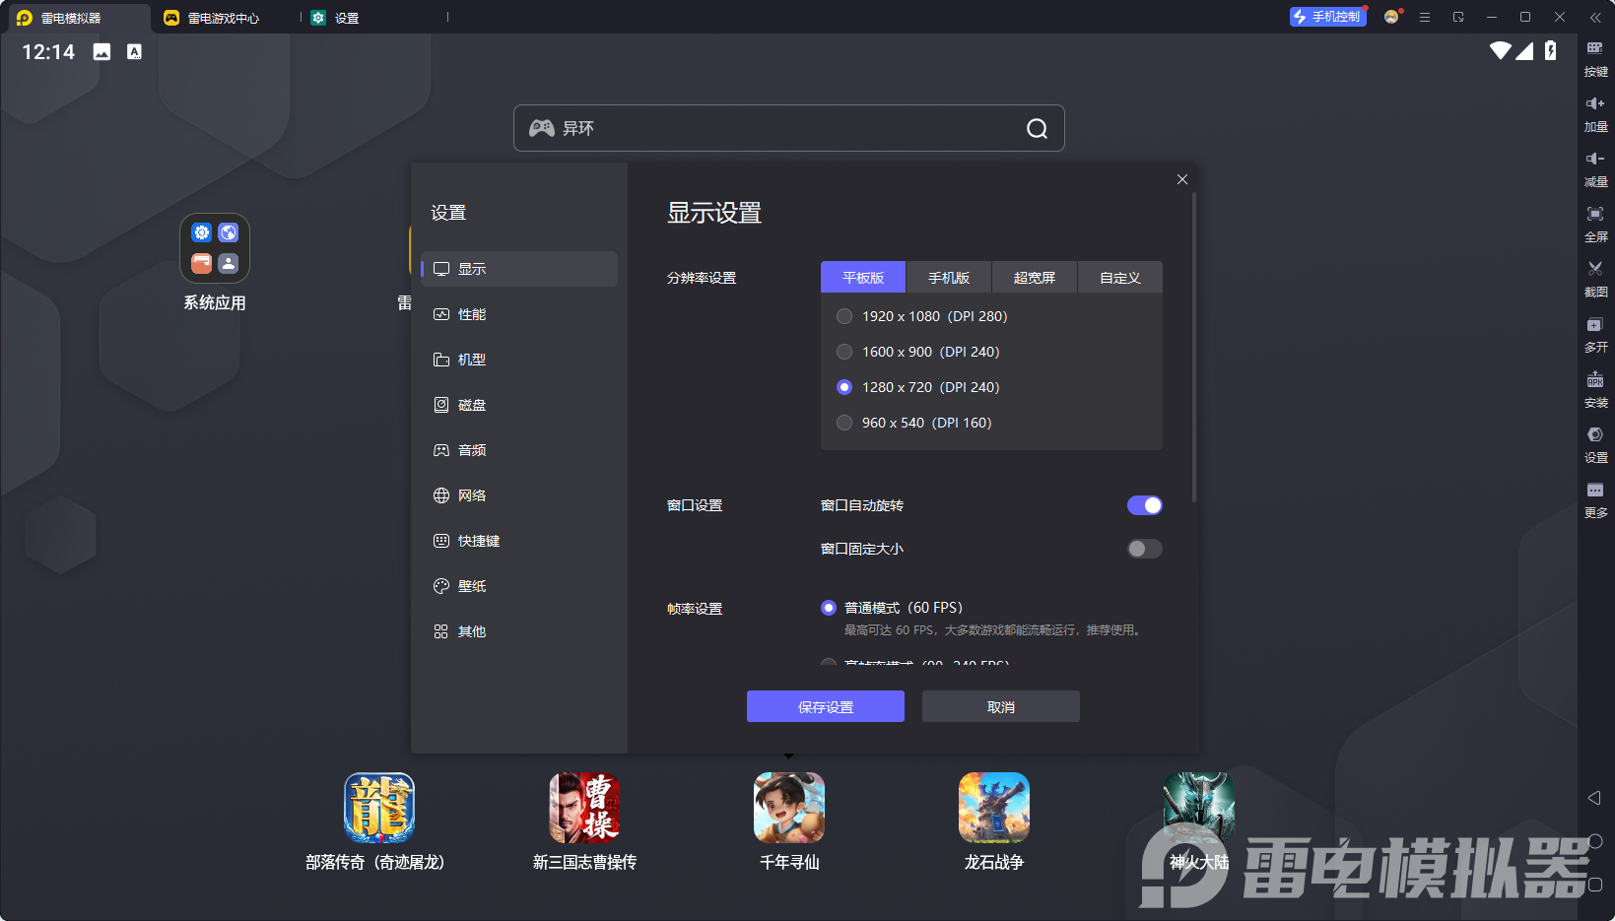Tap the Android recents square button
Image resolution: width=1615 pixels, height=921 pixels.
[x=1595, y=885]
